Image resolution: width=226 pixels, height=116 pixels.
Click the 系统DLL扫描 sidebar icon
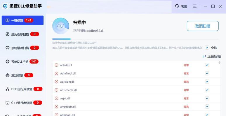click(8, 61)
